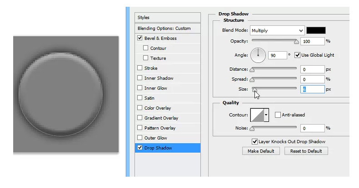The image size is (359, 188).
Task: Toggle Use Global Light checkbox
Action: click(x=298, y=55)
